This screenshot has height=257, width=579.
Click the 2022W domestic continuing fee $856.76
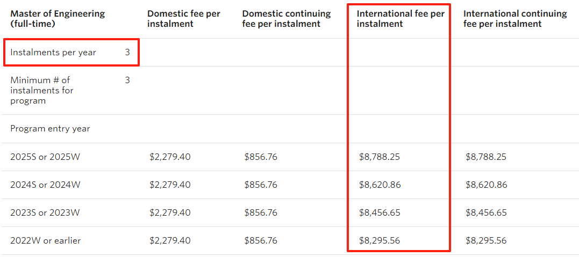click(261, 241)
